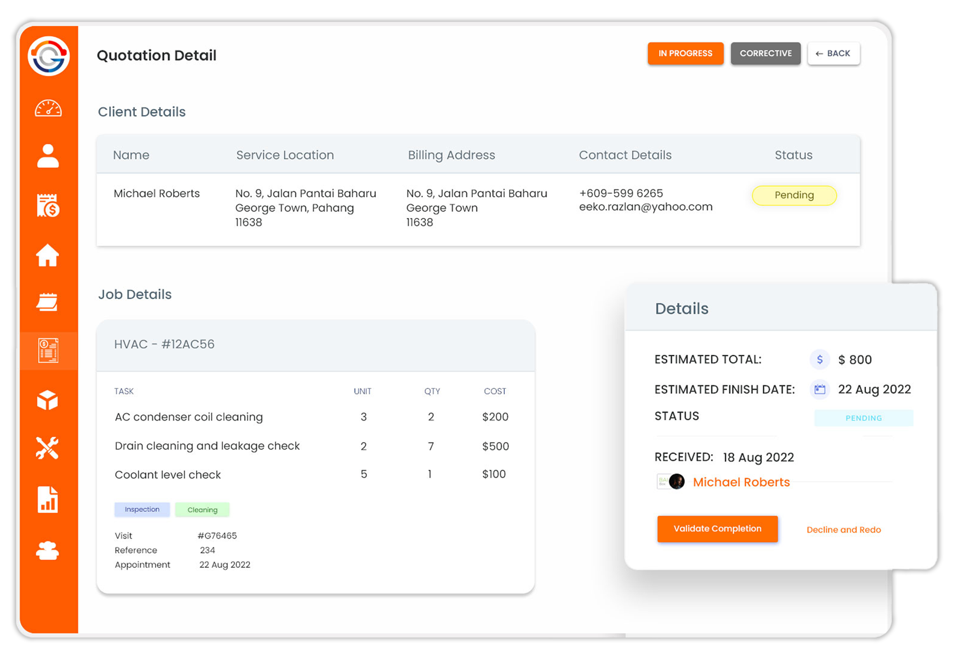
Task: Open the user profile sidebar icon
Action: [48, 156]
